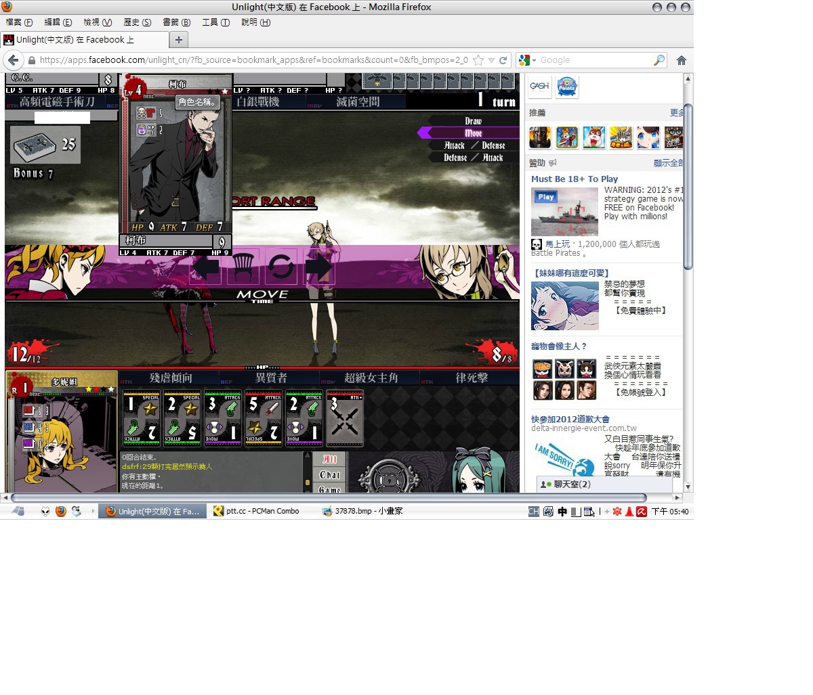Screen dimensions: 813x695
Task: Go to Firefox home page icon
Action: click(x=682, y=60)
